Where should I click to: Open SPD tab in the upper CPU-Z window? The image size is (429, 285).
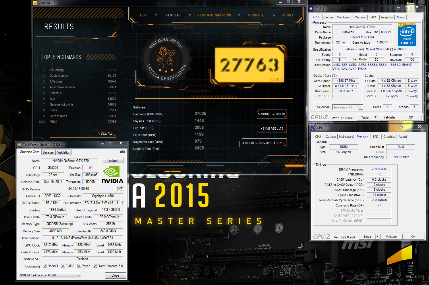coord(373,17)
